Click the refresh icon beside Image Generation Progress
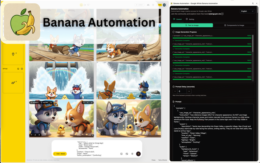 173,32
